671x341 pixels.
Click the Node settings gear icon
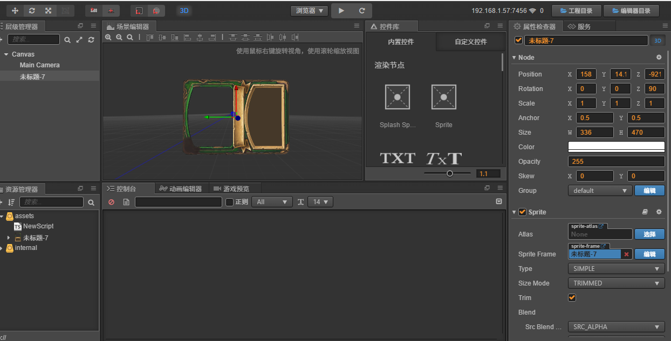pos(659,58)
